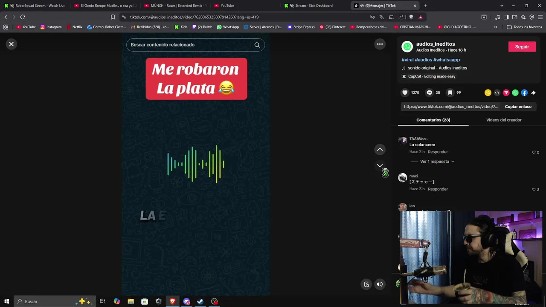Mute the video with speaker icon
The height and width of the screenshot is (307, 546).
380,284
